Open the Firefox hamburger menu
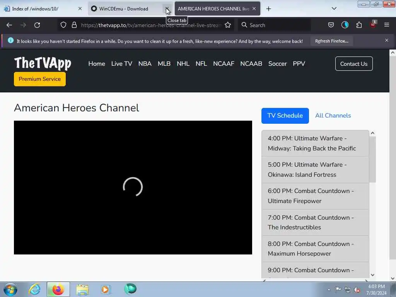 pos(387,25)
